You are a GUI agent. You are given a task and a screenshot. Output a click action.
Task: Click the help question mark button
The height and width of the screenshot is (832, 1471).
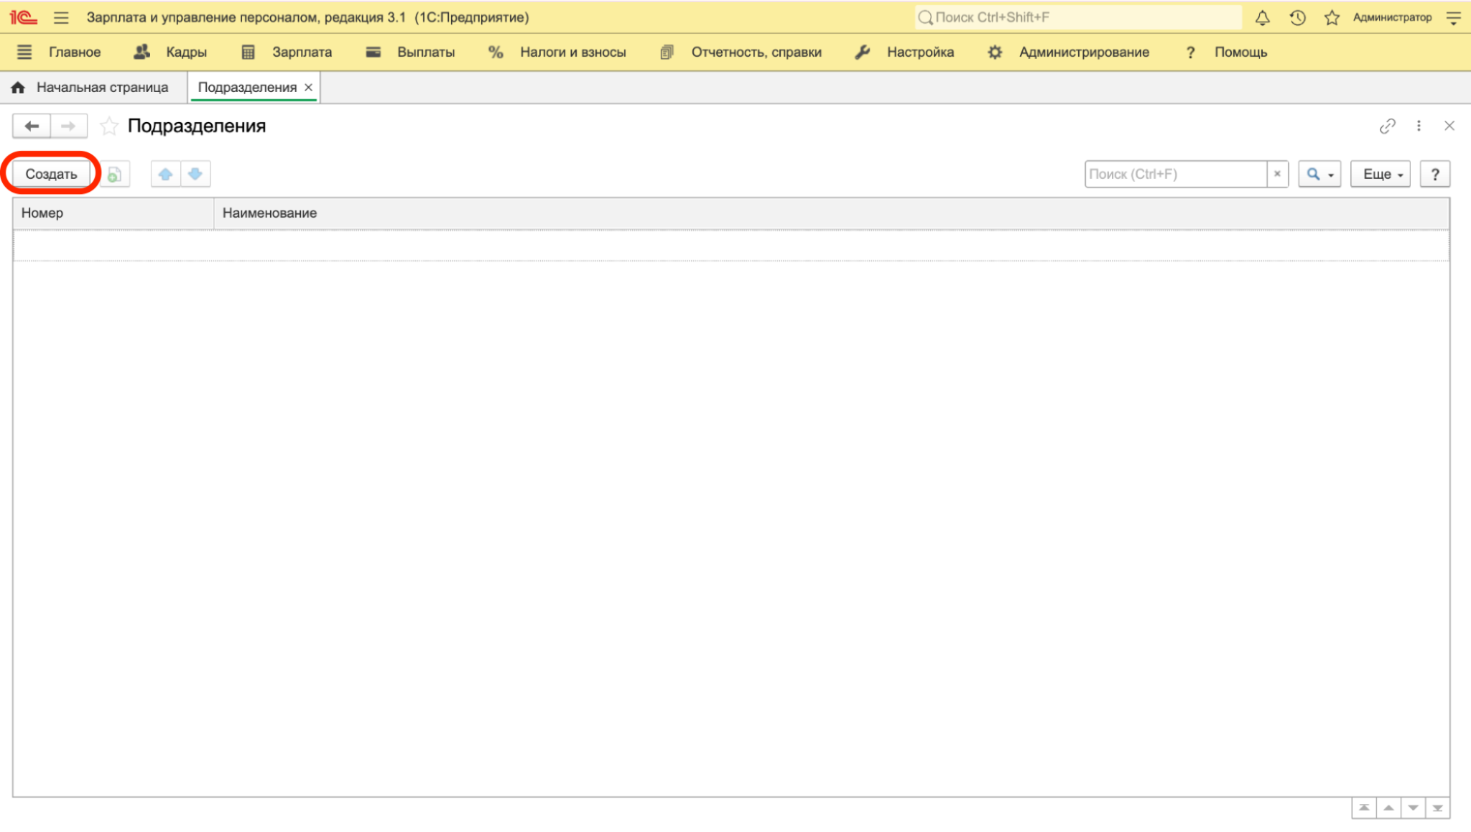pos(1435,174)
